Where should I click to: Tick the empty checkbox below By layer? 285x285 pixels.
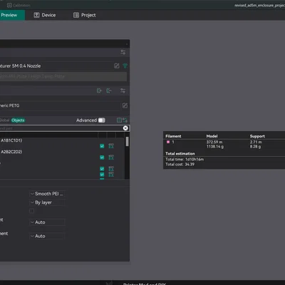[x=31, y=211]
